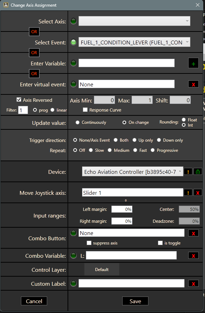205x313 pixels.
Task: Click the Combo Variable LED indicator
Action: point(73,255)
